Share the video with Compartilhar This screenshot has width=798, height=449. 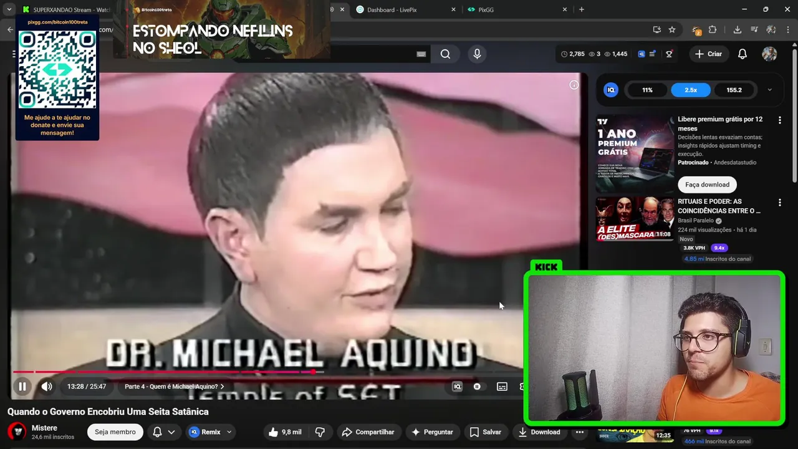[x=368, y=432]
